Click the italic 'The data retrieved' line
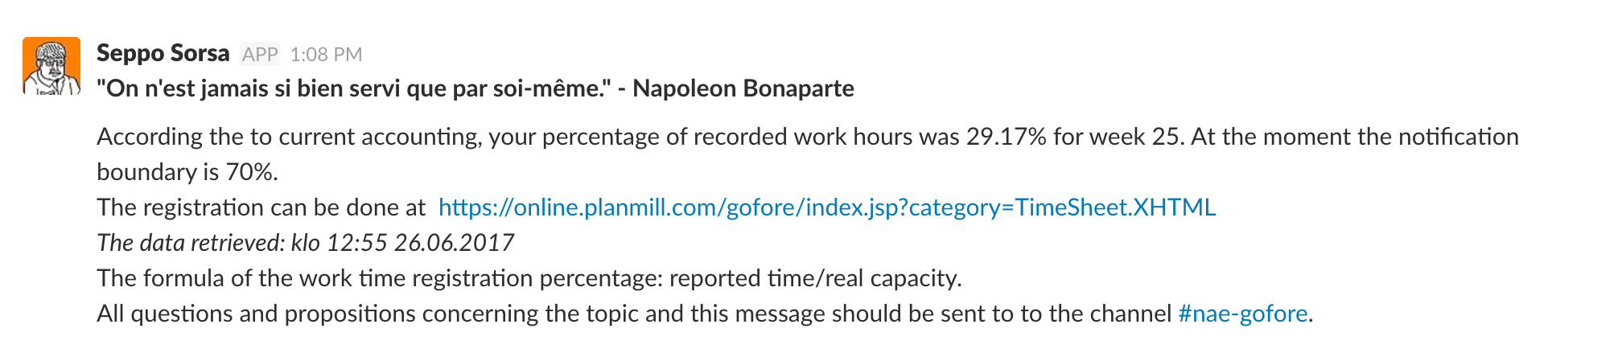This screenshot has width=1622, height=349. 306,243
